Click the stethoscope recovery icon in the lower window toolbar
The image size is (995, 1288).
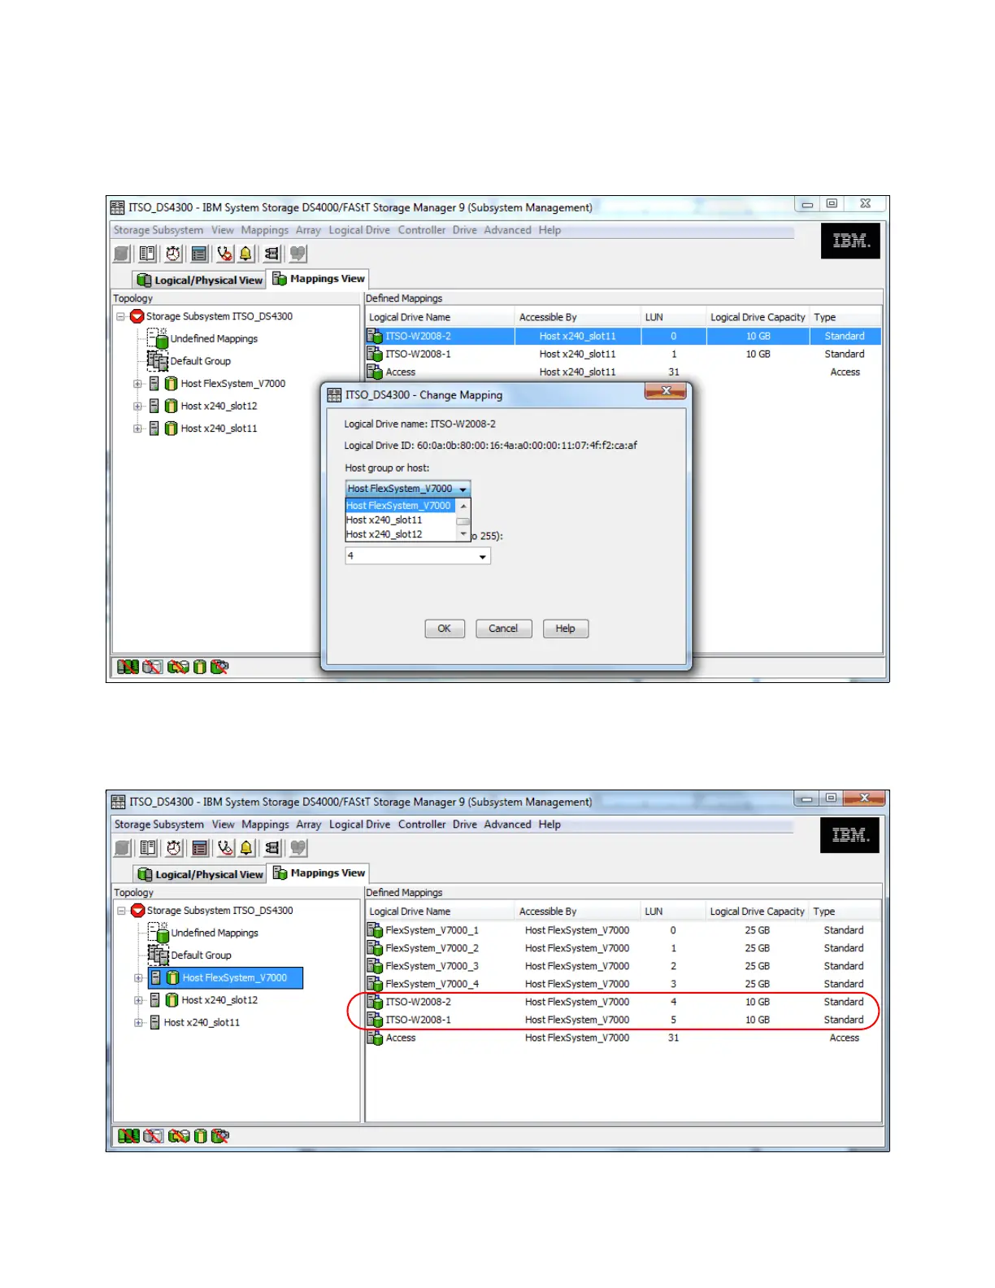coord(225,848)
